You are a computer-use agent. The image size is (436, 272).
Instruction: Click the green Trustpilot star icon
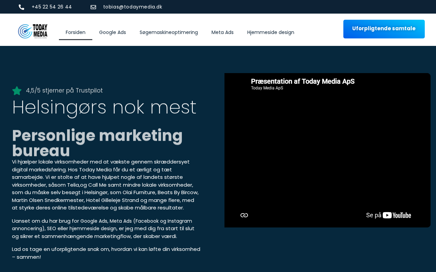(x=17, y=91)
